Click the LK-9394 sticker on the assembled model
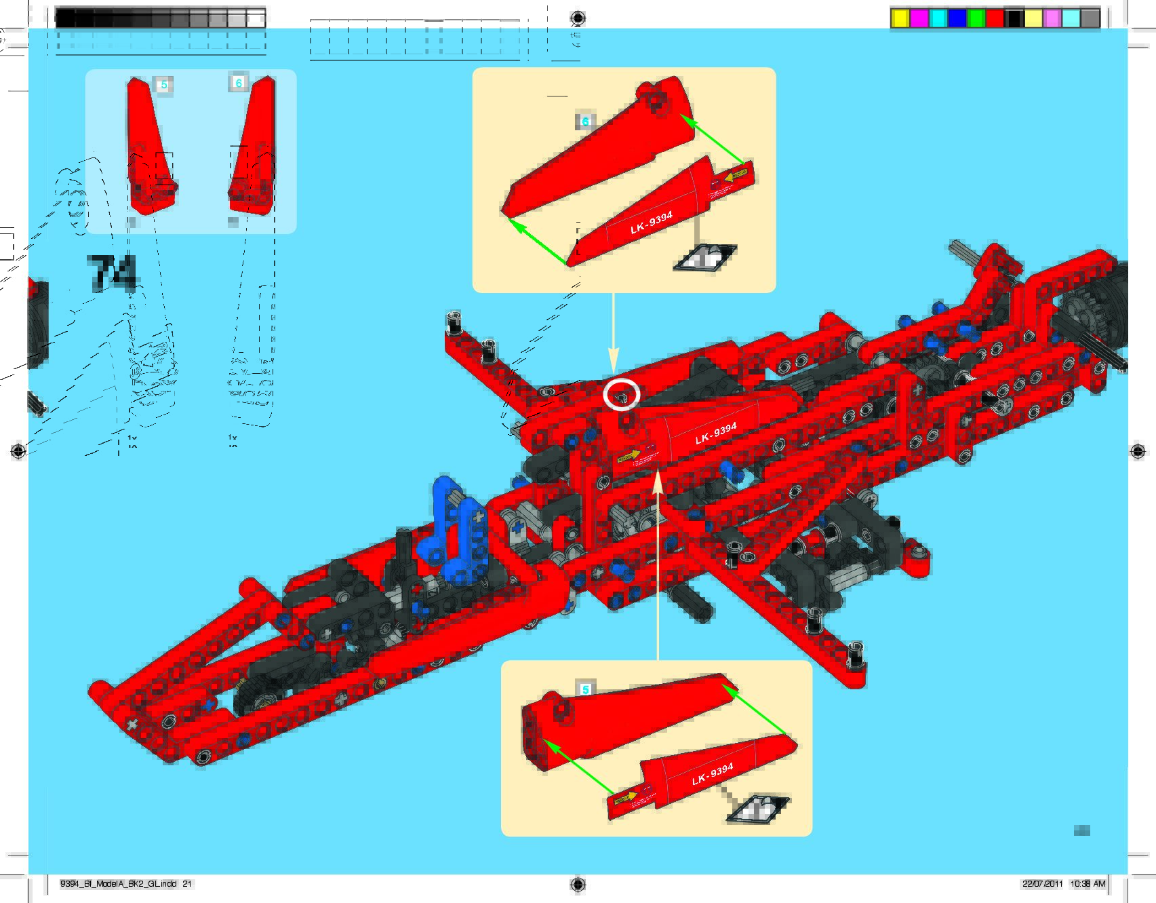This screenshot has height=903, width=1156. point(715,434)
